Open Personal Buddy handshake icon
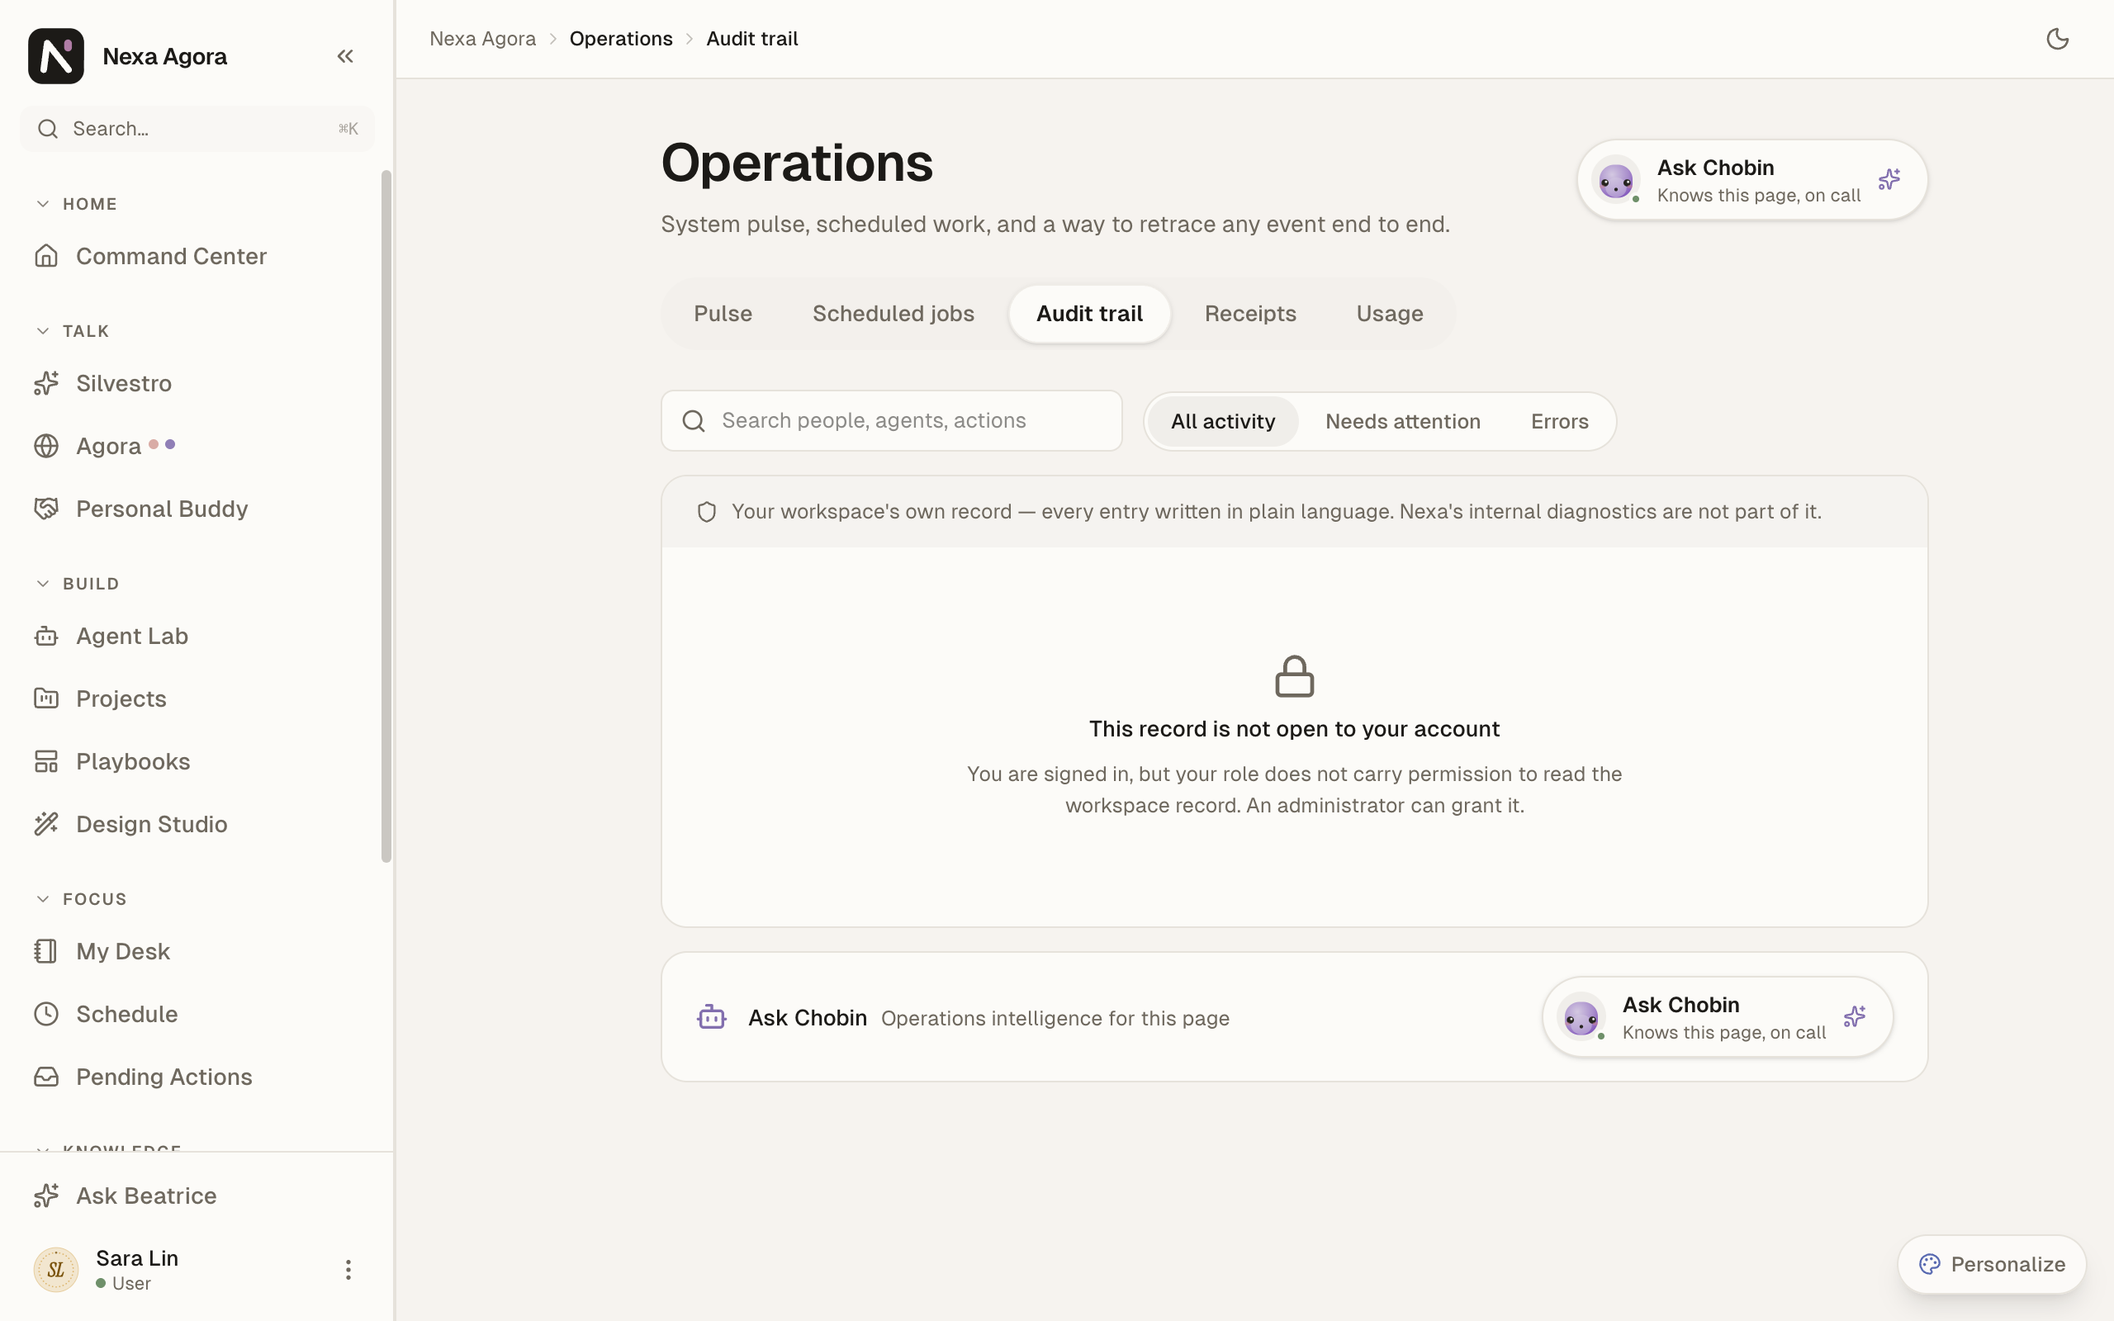The width and height of the screenshot is (2114, 1321). [x=46, y=509]
